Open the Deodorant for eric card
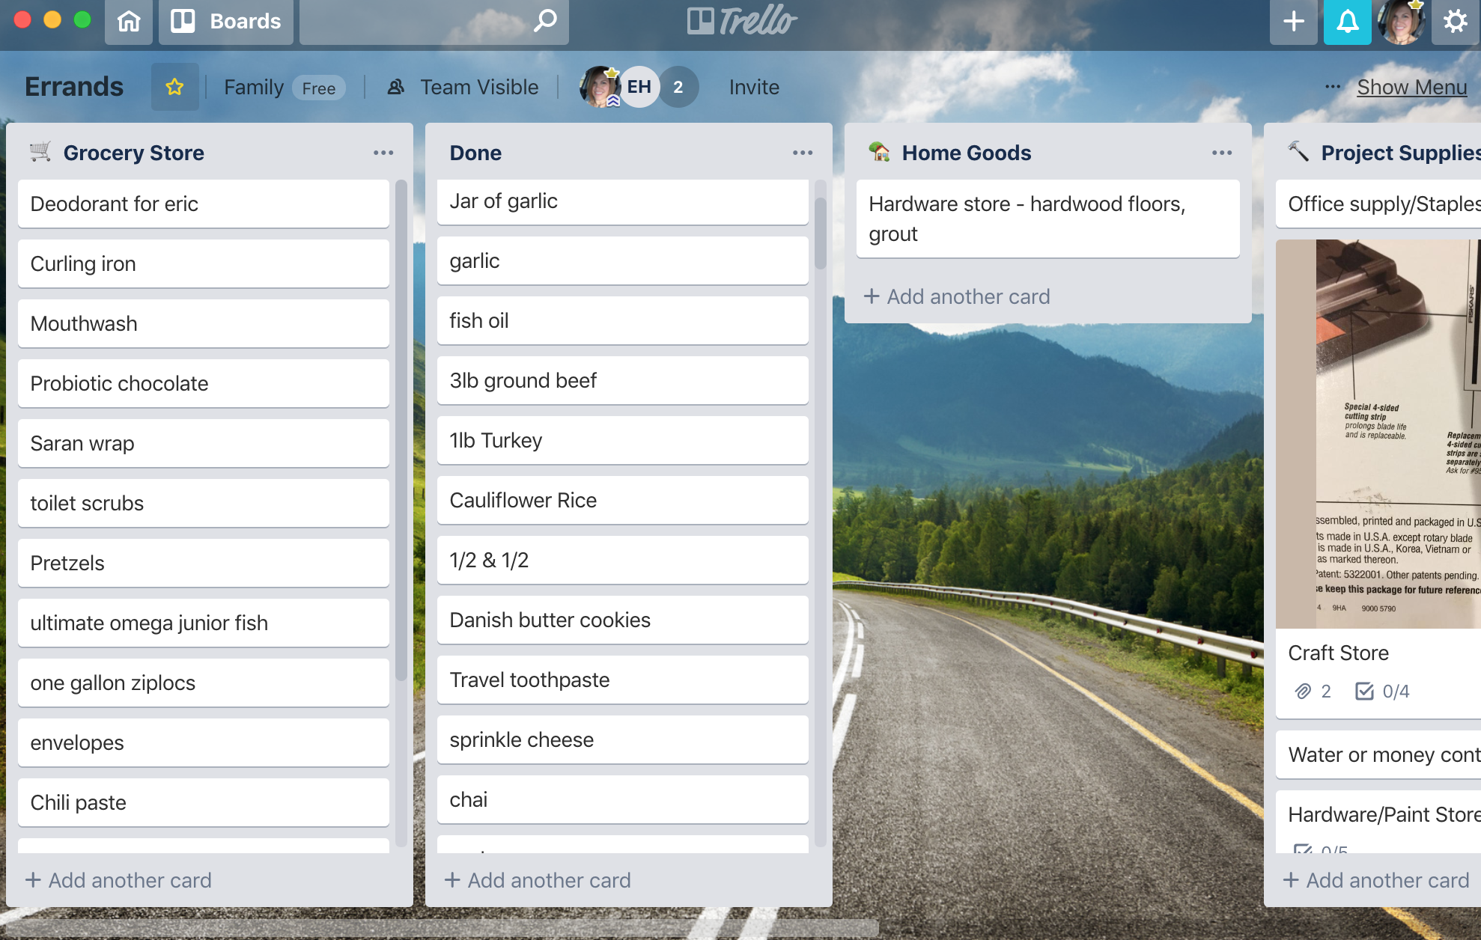Viewport: 1481px width, 940px height. click(204, 204)
